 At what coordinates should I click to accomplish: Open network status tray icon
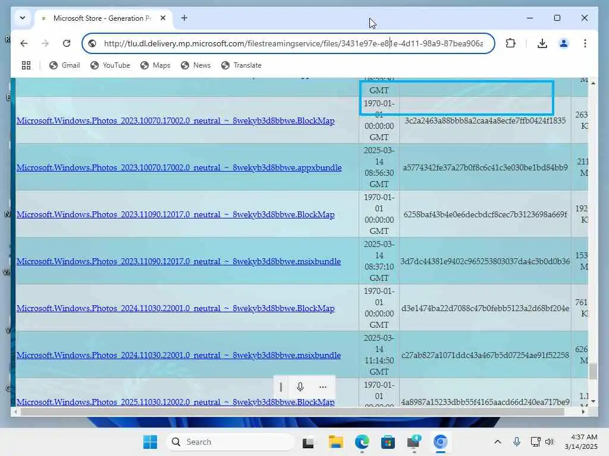[x=536, y=442]
